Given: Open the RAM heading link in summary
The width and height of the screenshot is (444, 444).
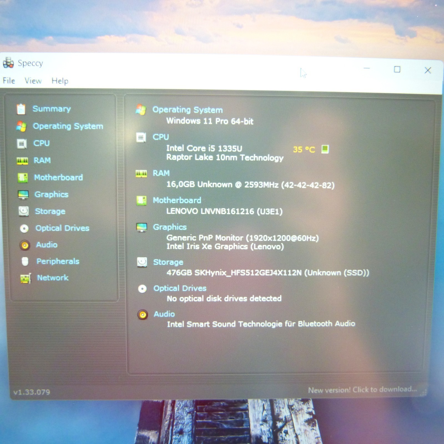Looking at the screenshot, I should 161,173.
